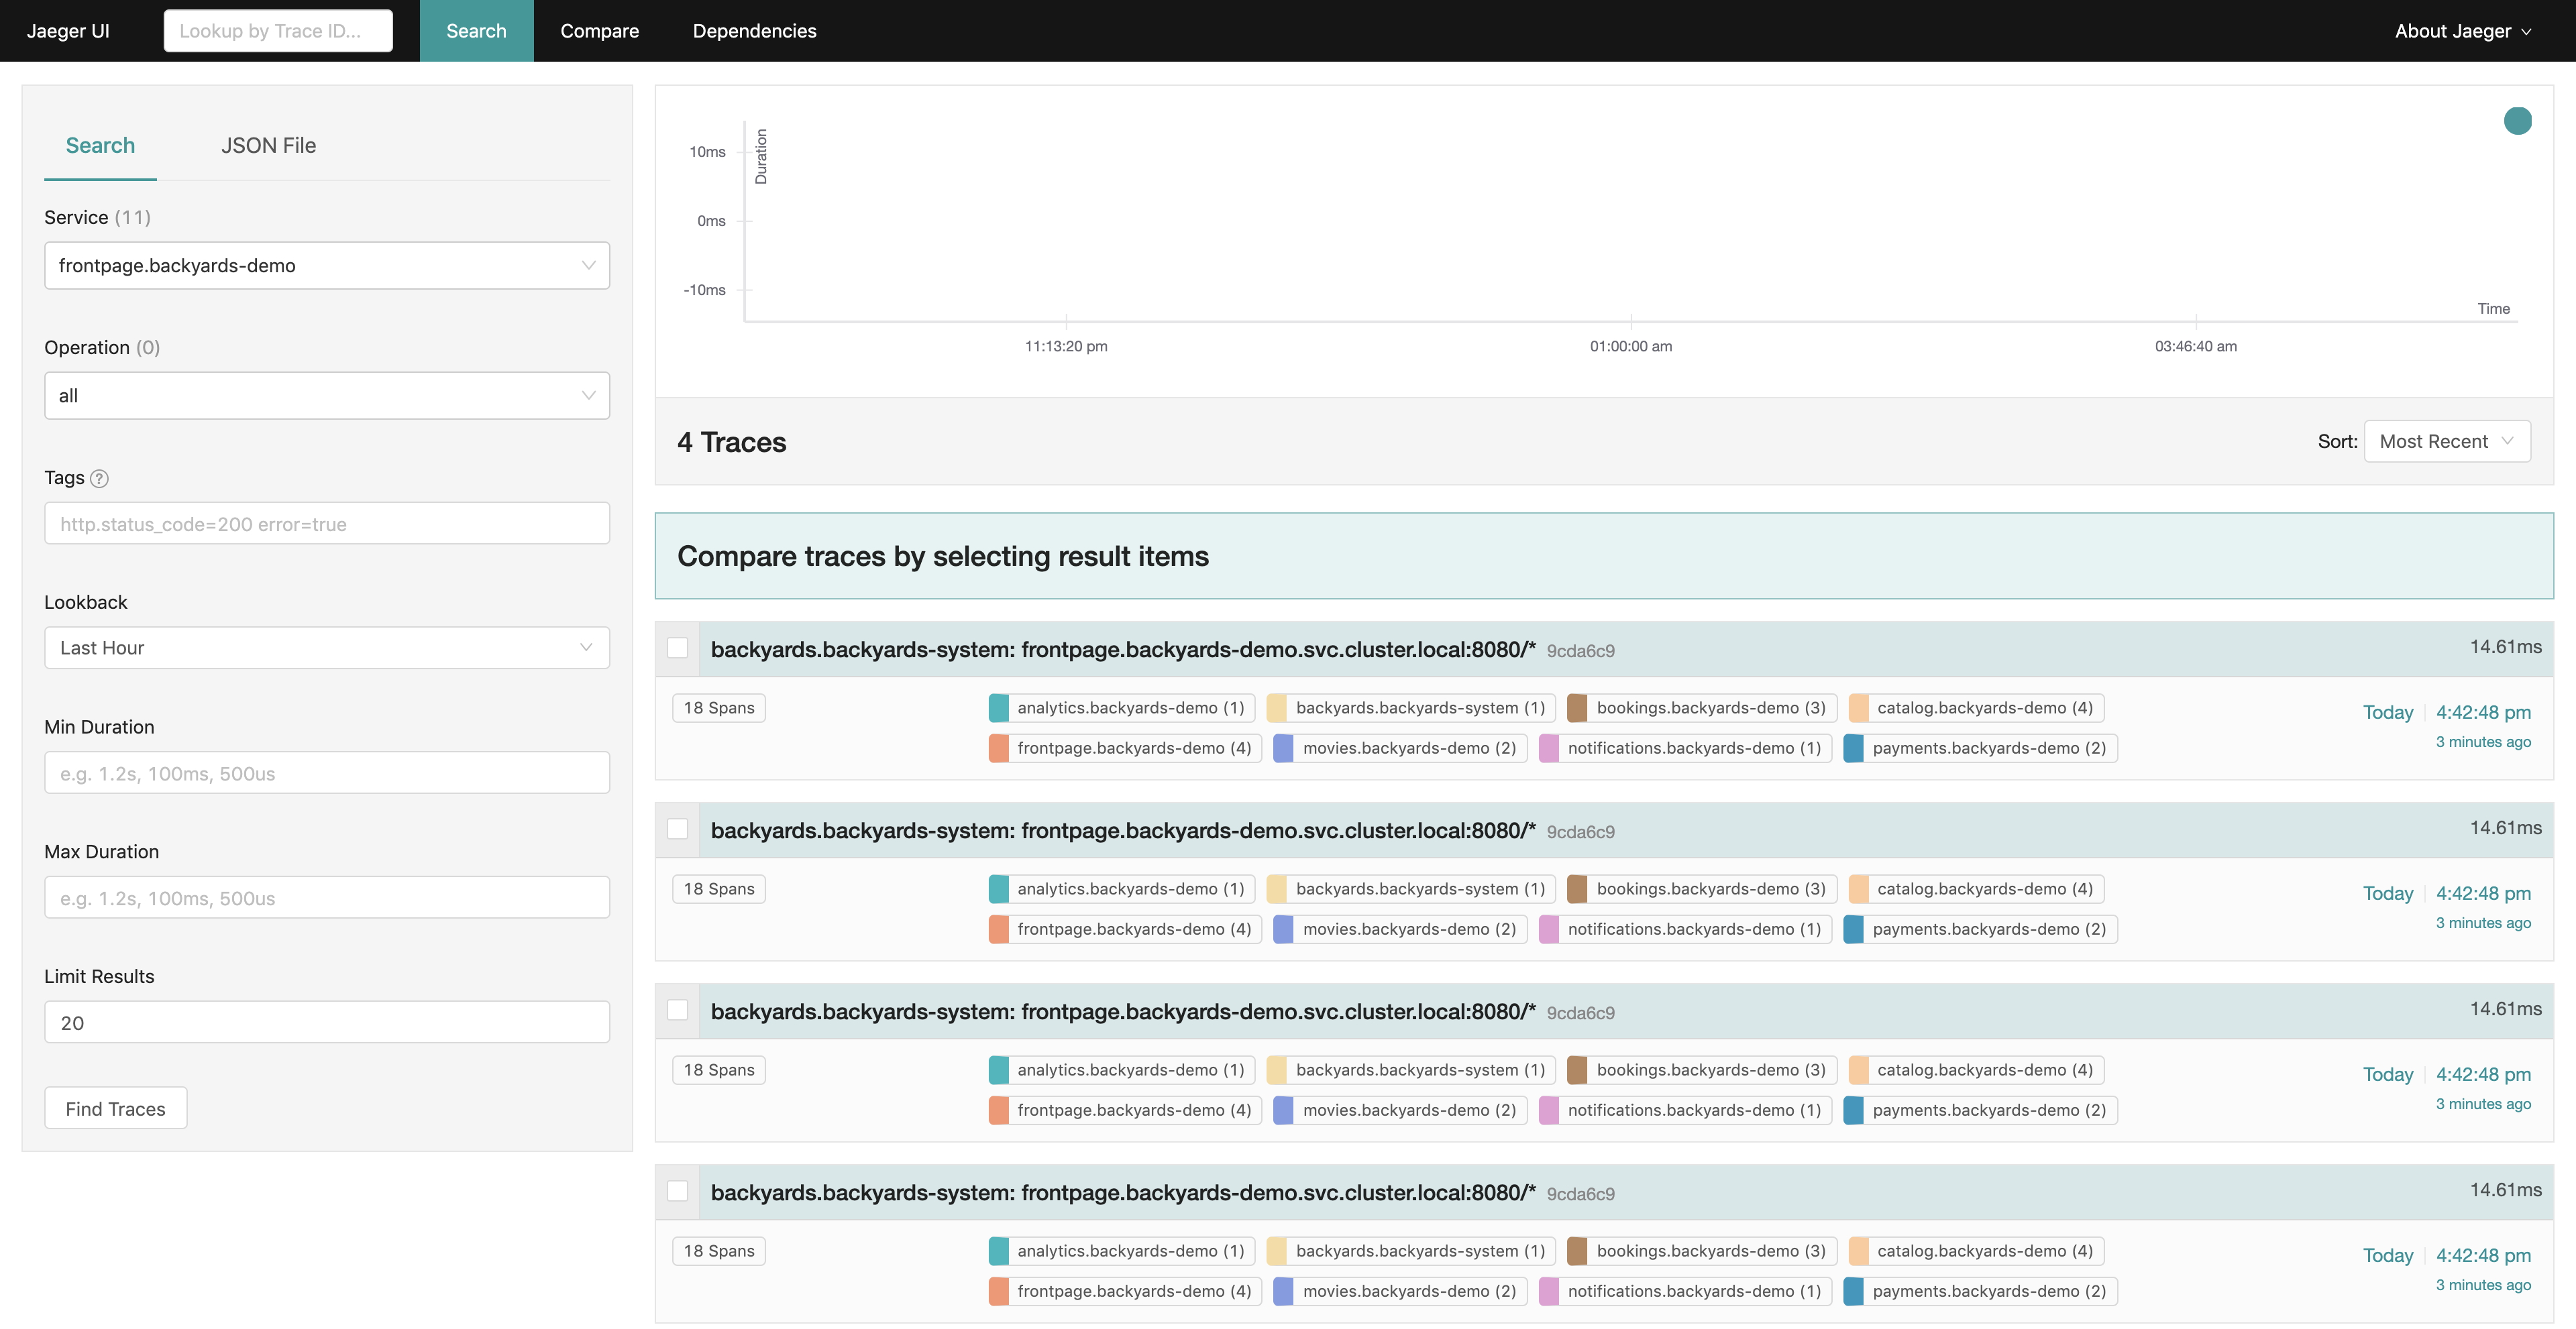Click the analytics.backyards-demo color tag in the first trace
The width and height of the screenshot is (2576, 1329).
[x=1120, y=707]
